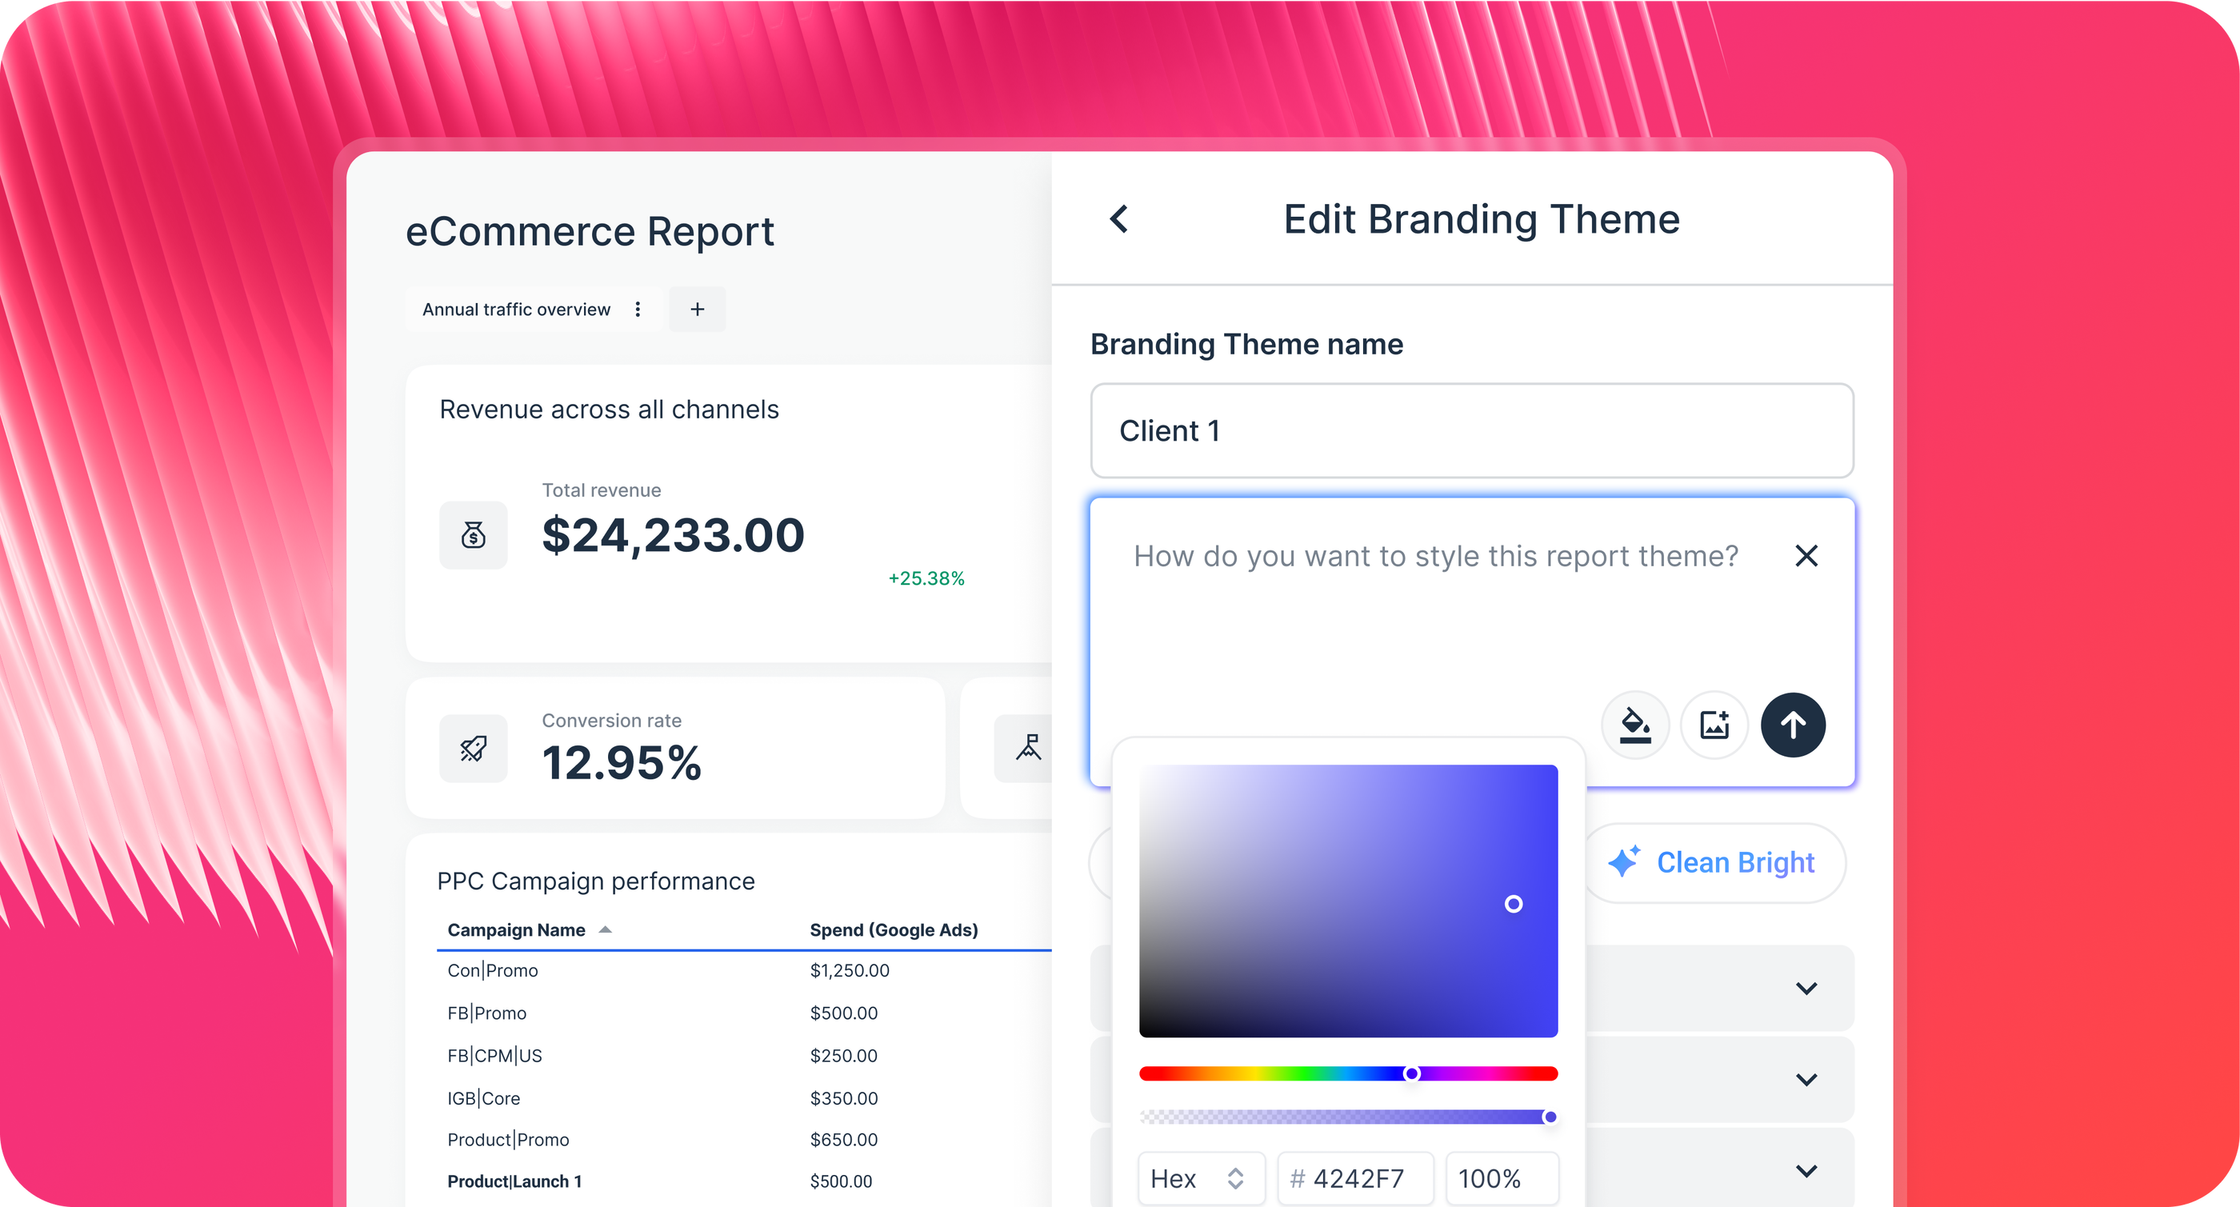This screenshot has height=1207, width=2240.
Task: Click the mountain summit metric icon
Action: [x=1030, y=748]
